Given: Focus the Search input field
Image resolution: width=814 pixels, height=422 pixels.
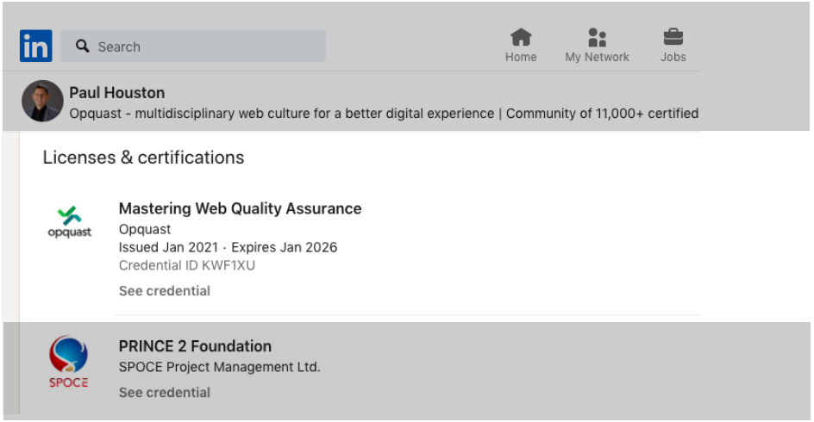Looking at the screenshot, I should pos(193,47).
